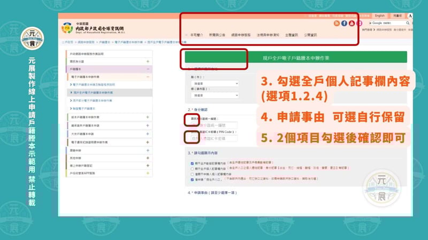Expand the 紙本戶籍謄本申辦作業 subsection
Screen dimensions: 428x240
tap(148, 117)
